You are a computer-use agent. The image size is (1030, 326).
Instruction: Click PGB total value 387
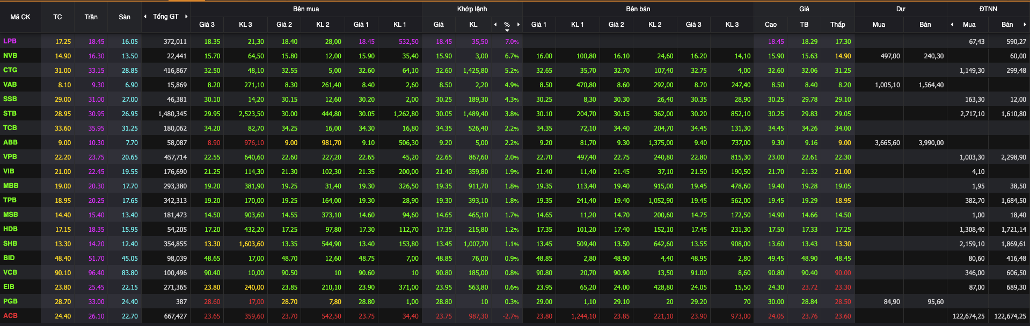click(181, 302)
